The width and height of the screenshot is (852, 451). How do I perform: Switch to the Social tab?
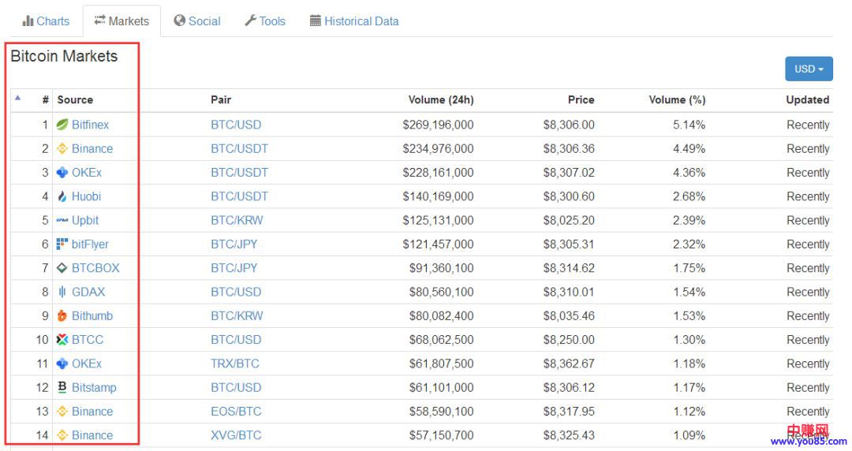[x=197, y=21]
